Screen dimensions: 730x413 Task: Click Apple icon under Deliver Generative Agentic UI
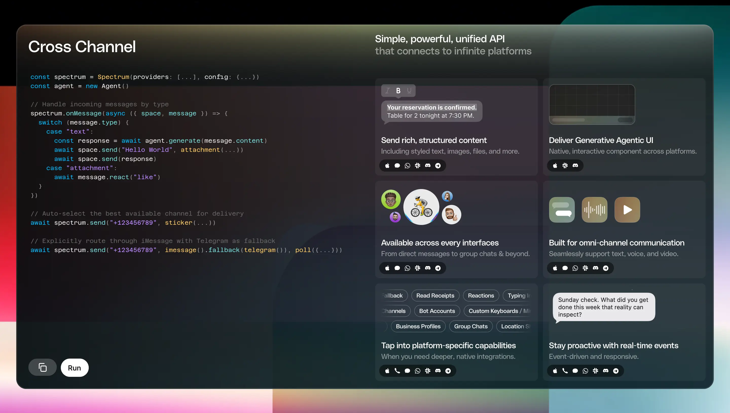[555, 165]
